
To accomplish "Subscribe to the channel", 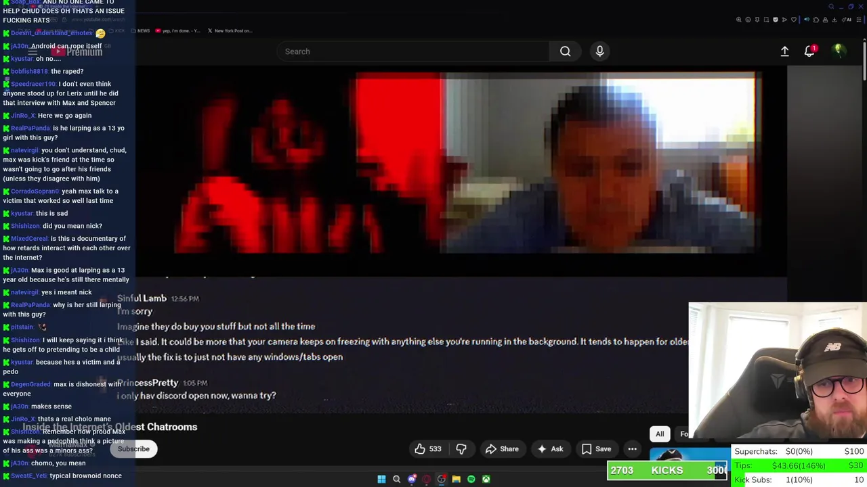I will 133,449.
